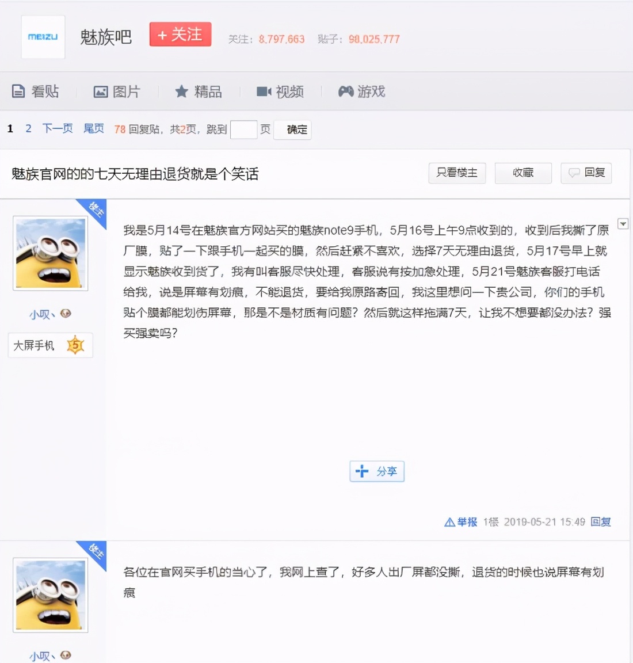Click the 精品 star icon

point(181,91)
